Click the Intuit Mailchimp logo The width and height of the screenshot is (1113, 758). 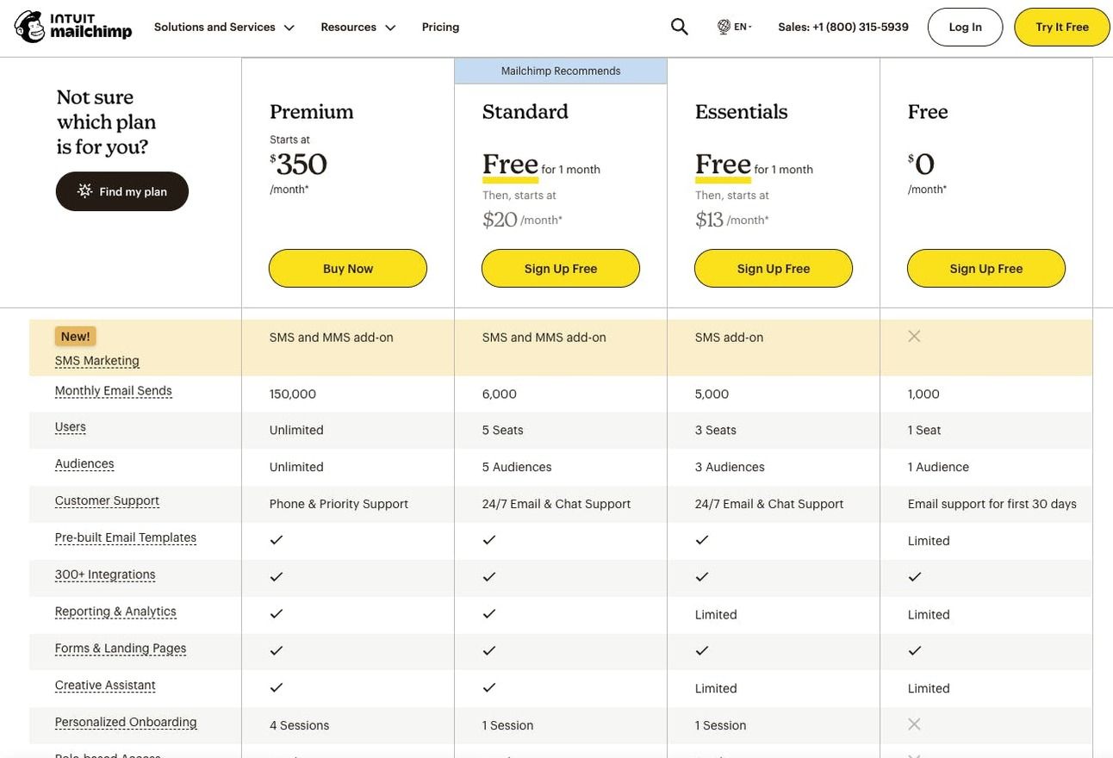click(x=73, y=27)
